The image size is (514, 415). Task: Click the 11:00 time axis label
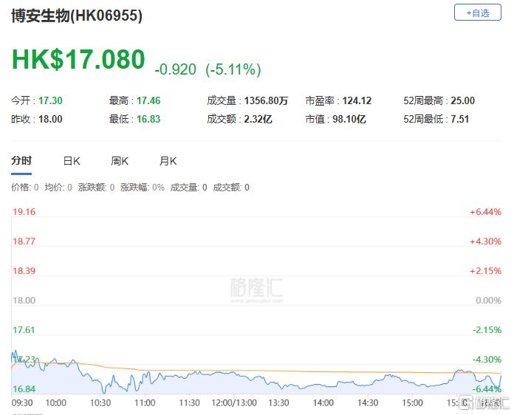tap(145, 402)
